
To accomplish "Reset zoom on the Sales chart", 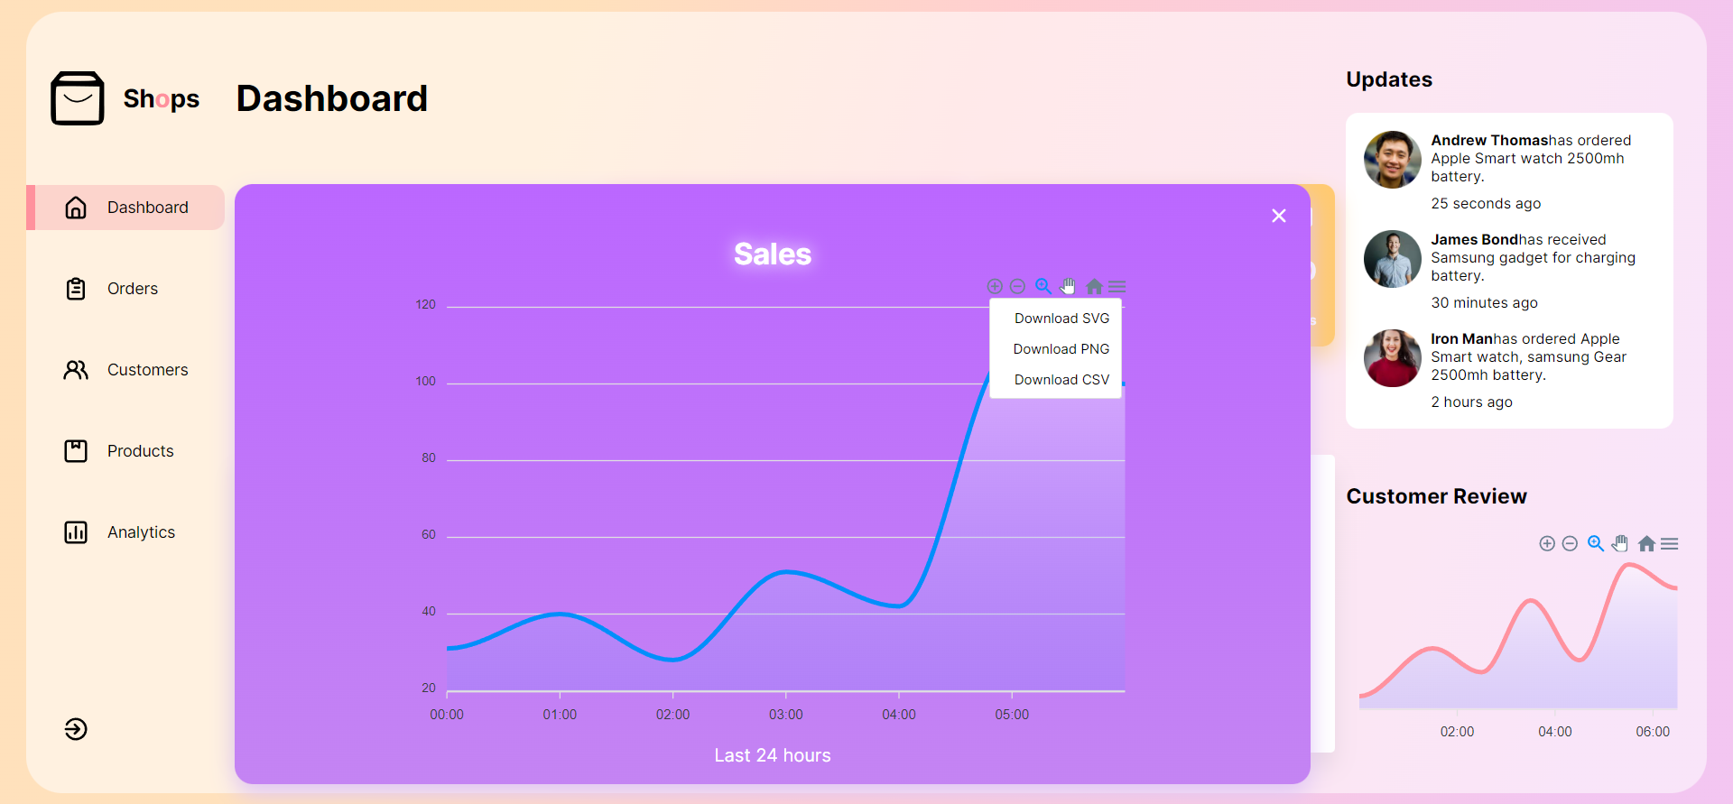I will [x=1094, y=286].
